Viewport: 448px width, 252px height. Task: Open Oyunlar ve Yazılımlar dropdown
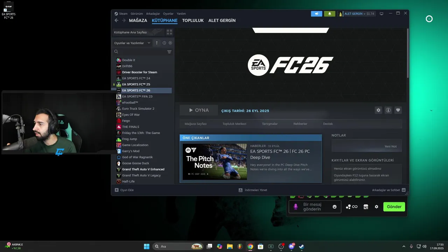132,43
